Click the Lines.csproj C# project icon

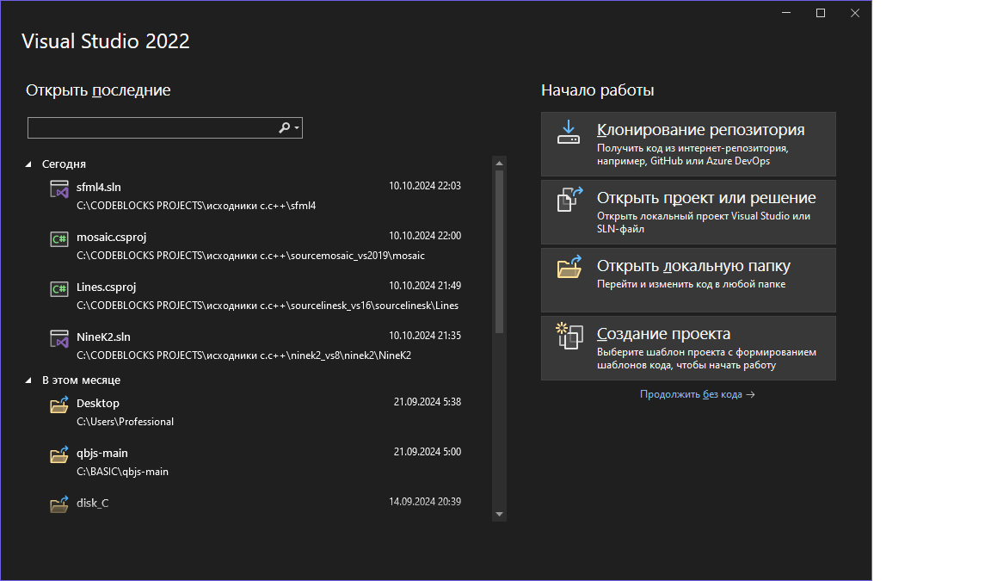coord(59,289)
